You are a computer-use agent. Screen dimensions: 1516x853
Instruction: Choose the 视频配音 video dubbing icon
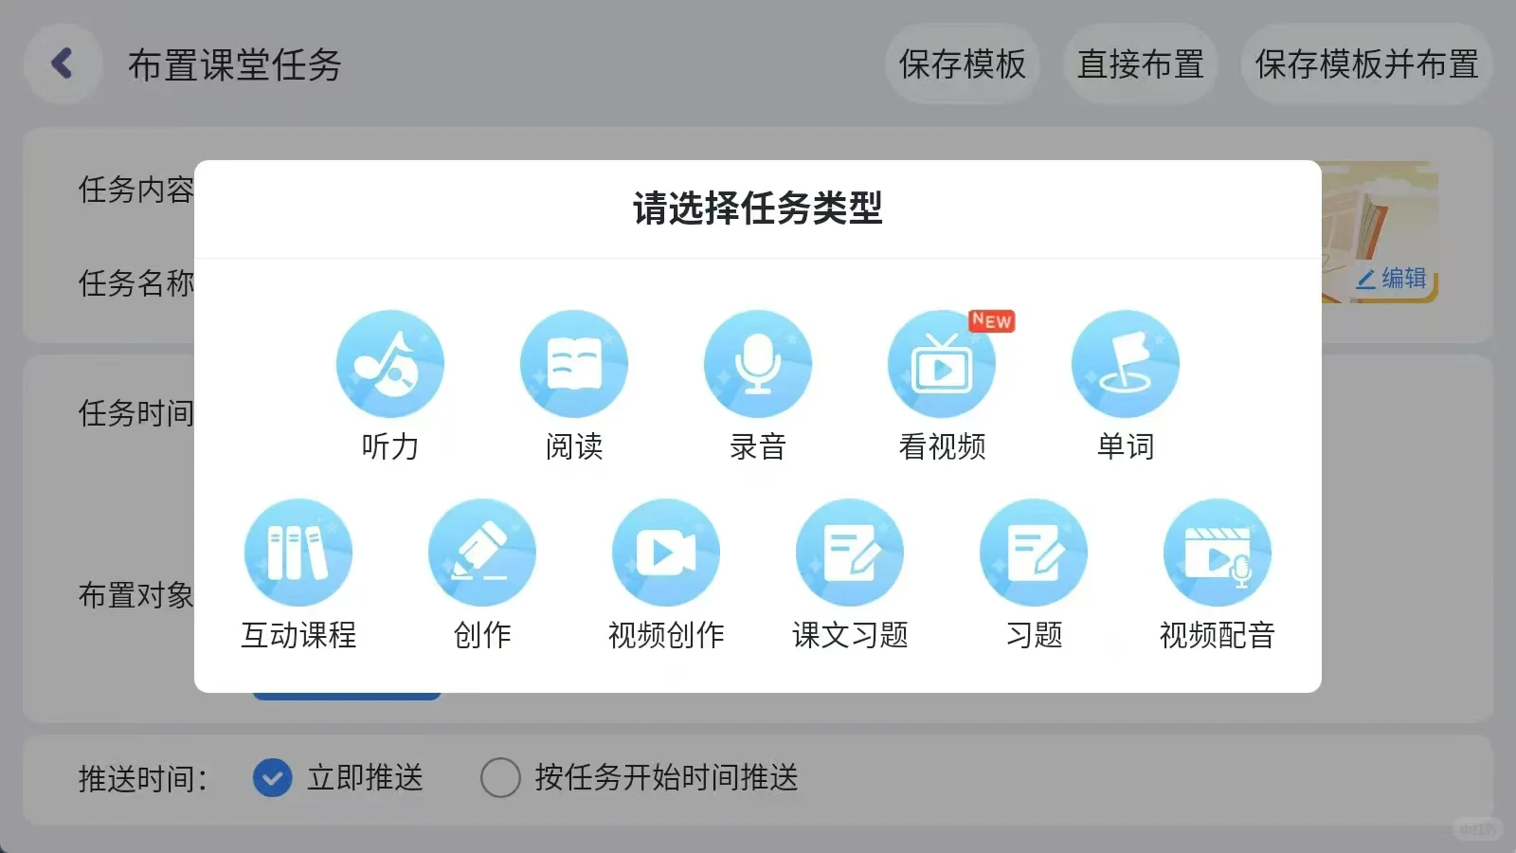pyautogui.click(x=1217, y=551)
